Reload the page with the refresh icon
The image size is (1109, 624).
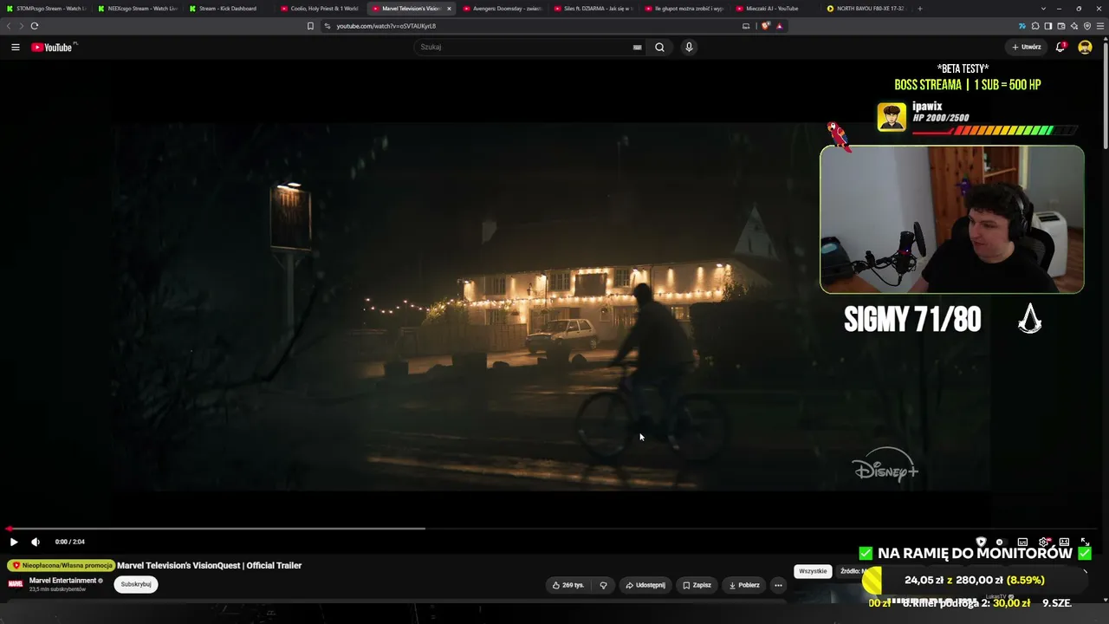coord(35,26)
